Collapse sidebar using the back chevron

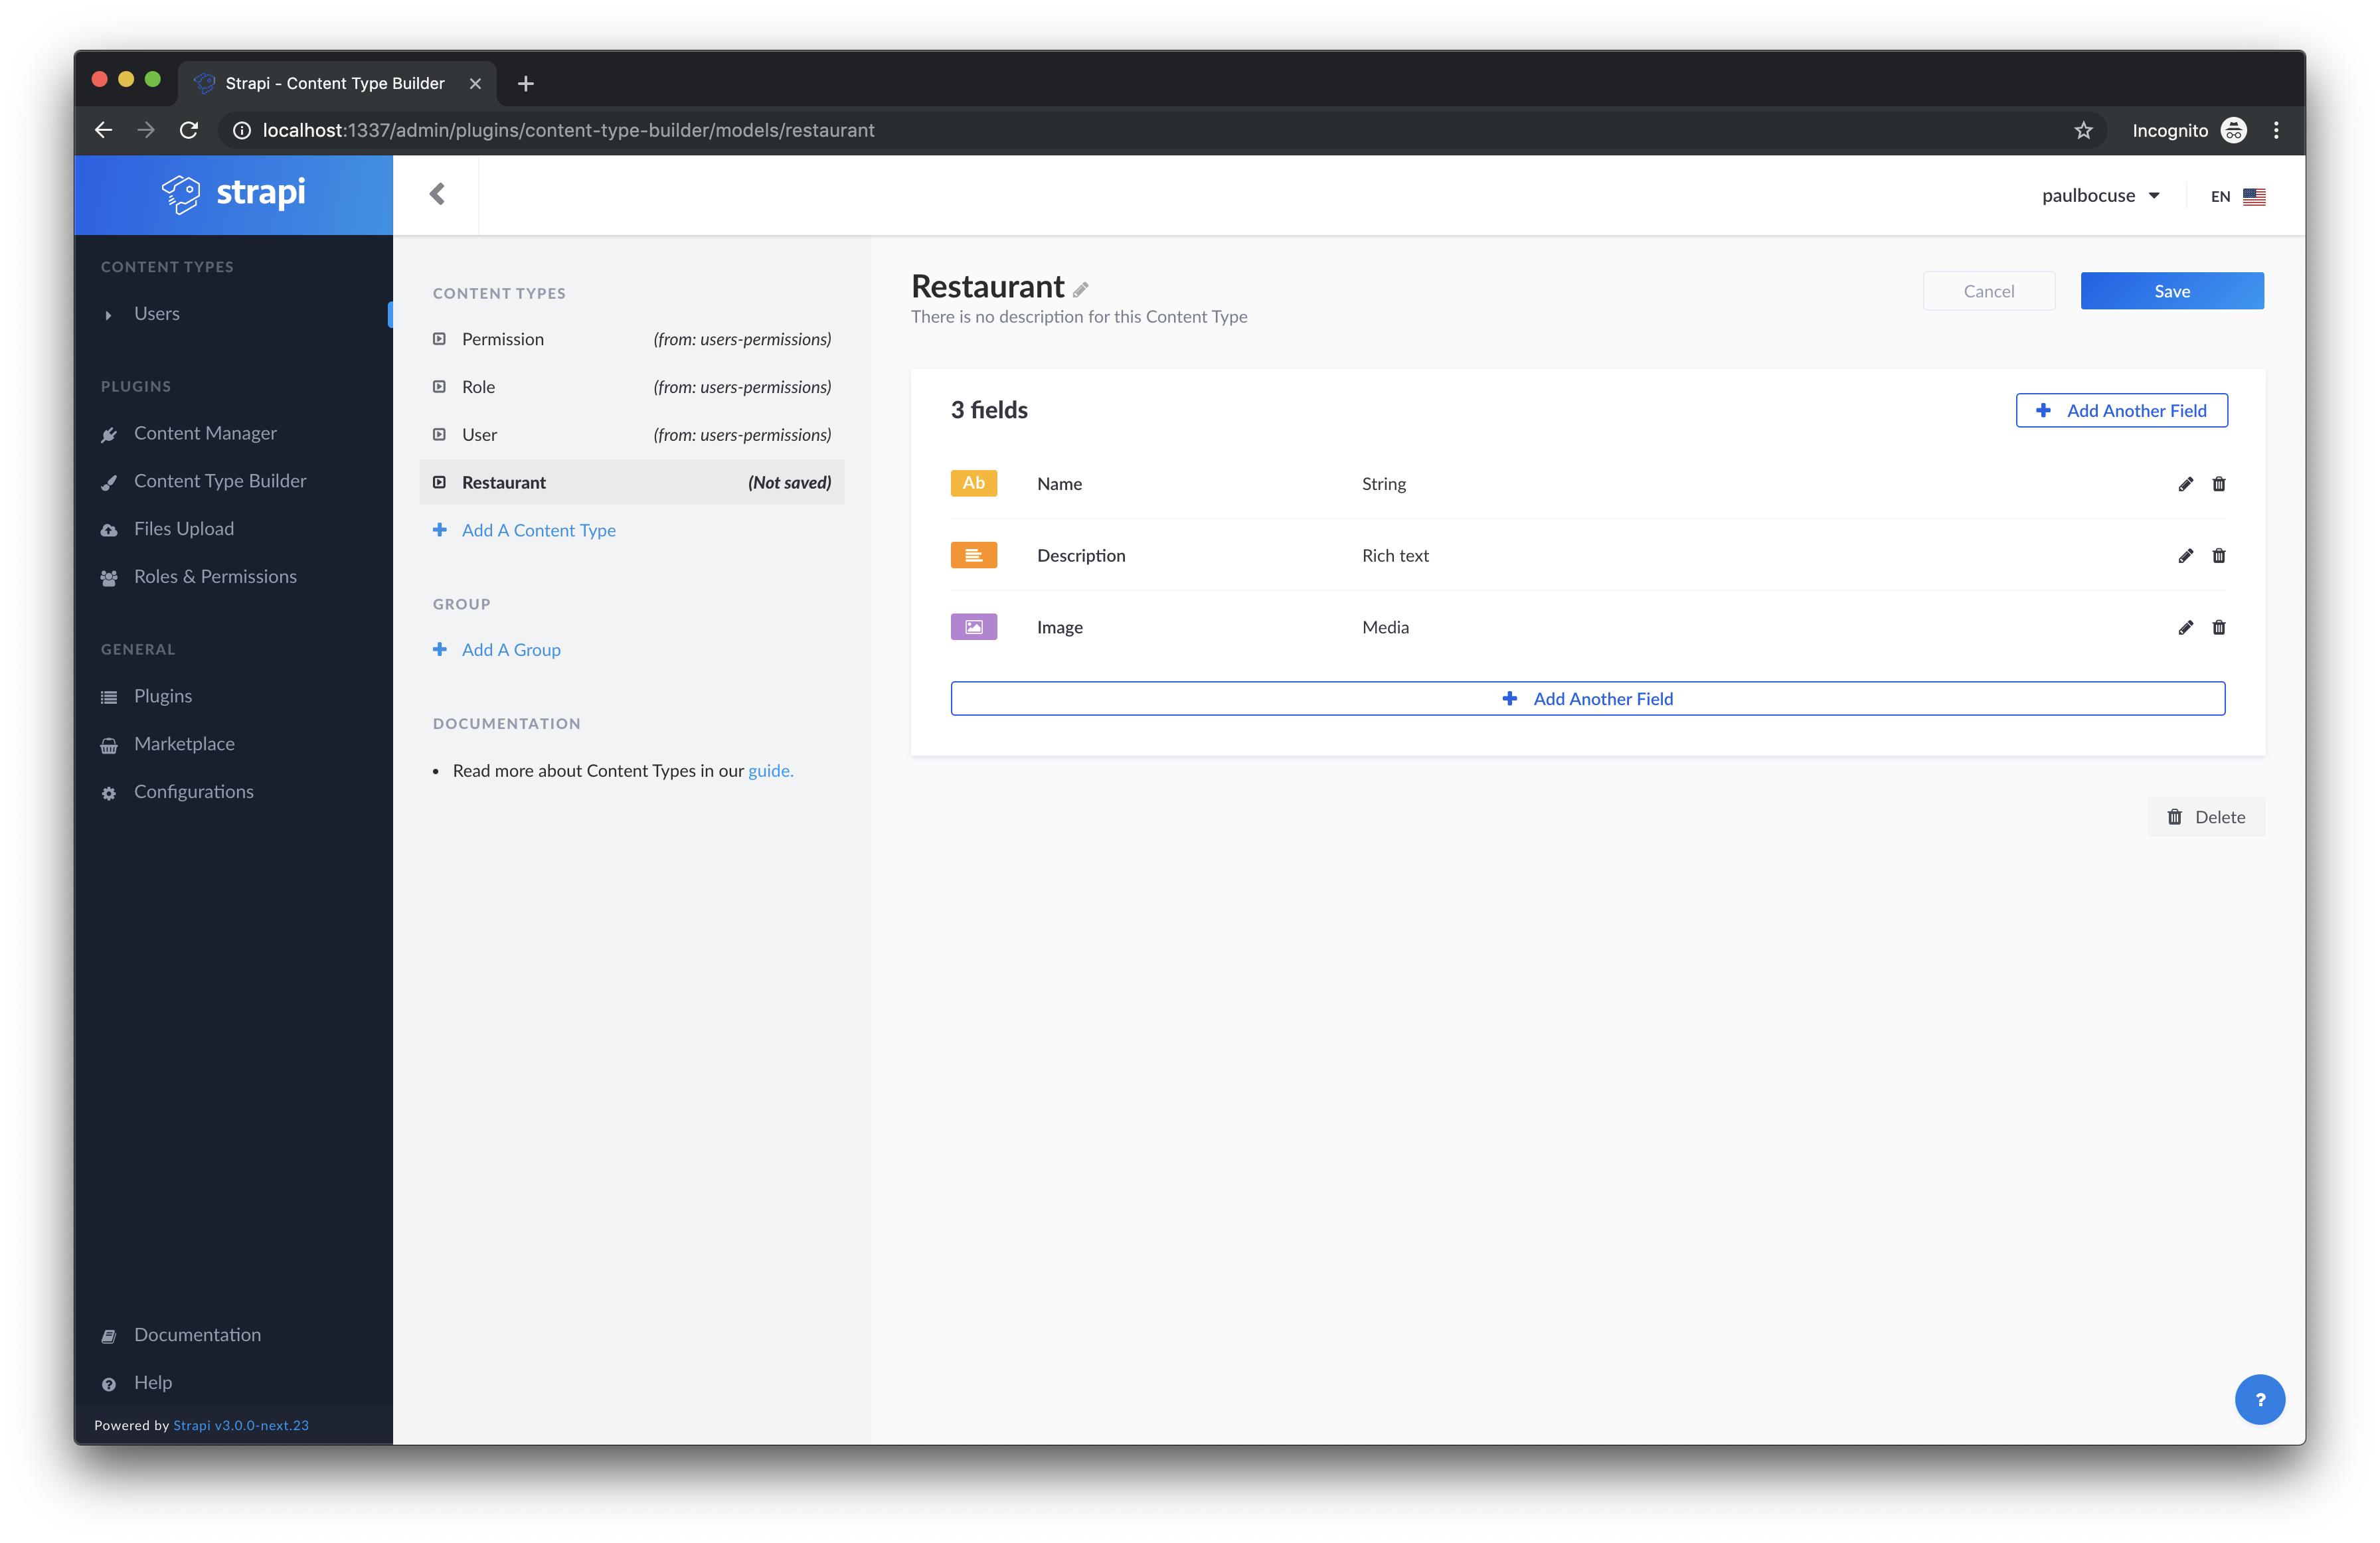coord(437,194)
